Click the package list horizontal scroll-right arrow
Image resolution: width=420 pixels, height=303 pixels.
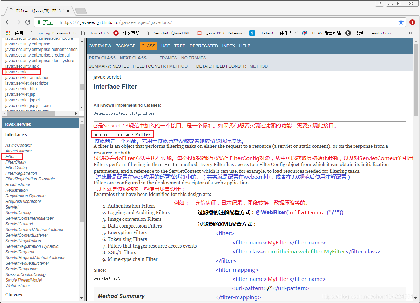(x=76, y=113)
